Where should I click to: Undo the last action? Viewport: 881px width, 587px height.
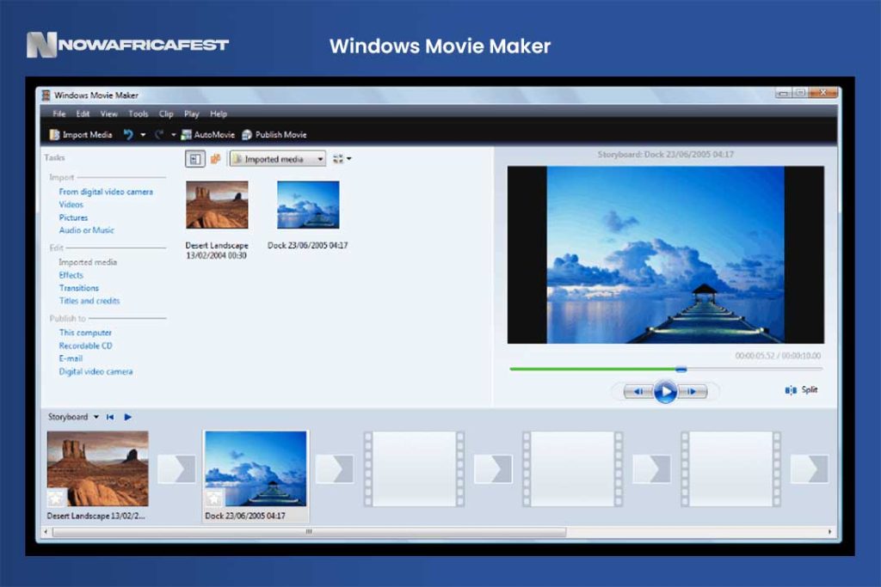129,135
